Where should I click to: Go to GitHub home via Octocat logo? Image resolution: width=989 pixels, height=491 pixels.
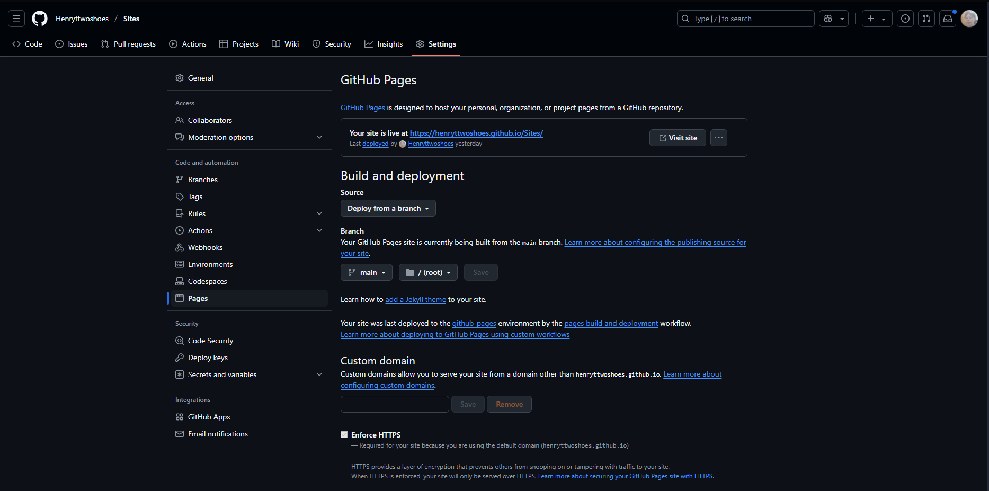click(40, 19)
